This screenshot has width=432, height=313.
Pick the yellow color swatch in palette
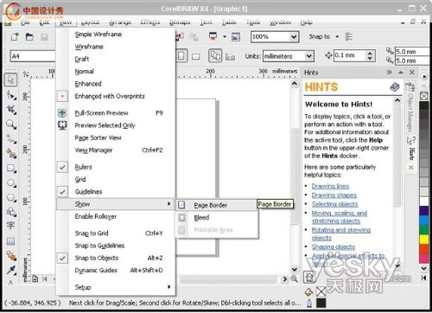[x=424, y=240]
